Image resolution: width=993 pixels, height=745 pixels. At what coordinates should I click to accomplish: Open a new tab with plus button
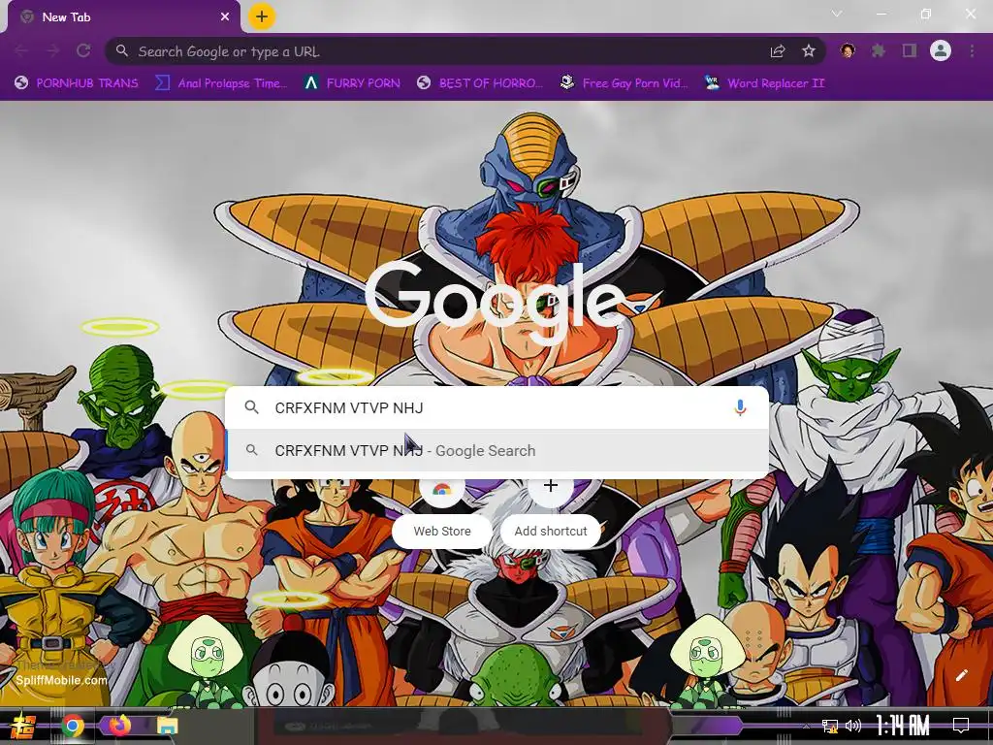262,16
